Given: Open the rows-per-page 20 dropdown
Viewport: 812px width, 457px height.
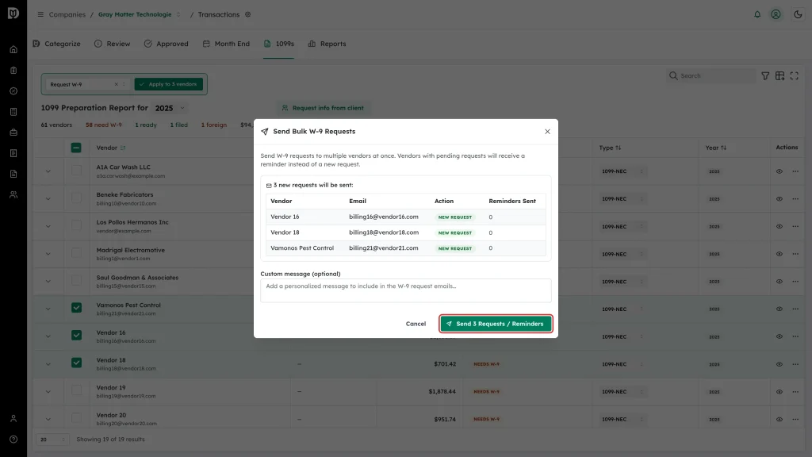Looking at the screenshot, I should point(52,440).
